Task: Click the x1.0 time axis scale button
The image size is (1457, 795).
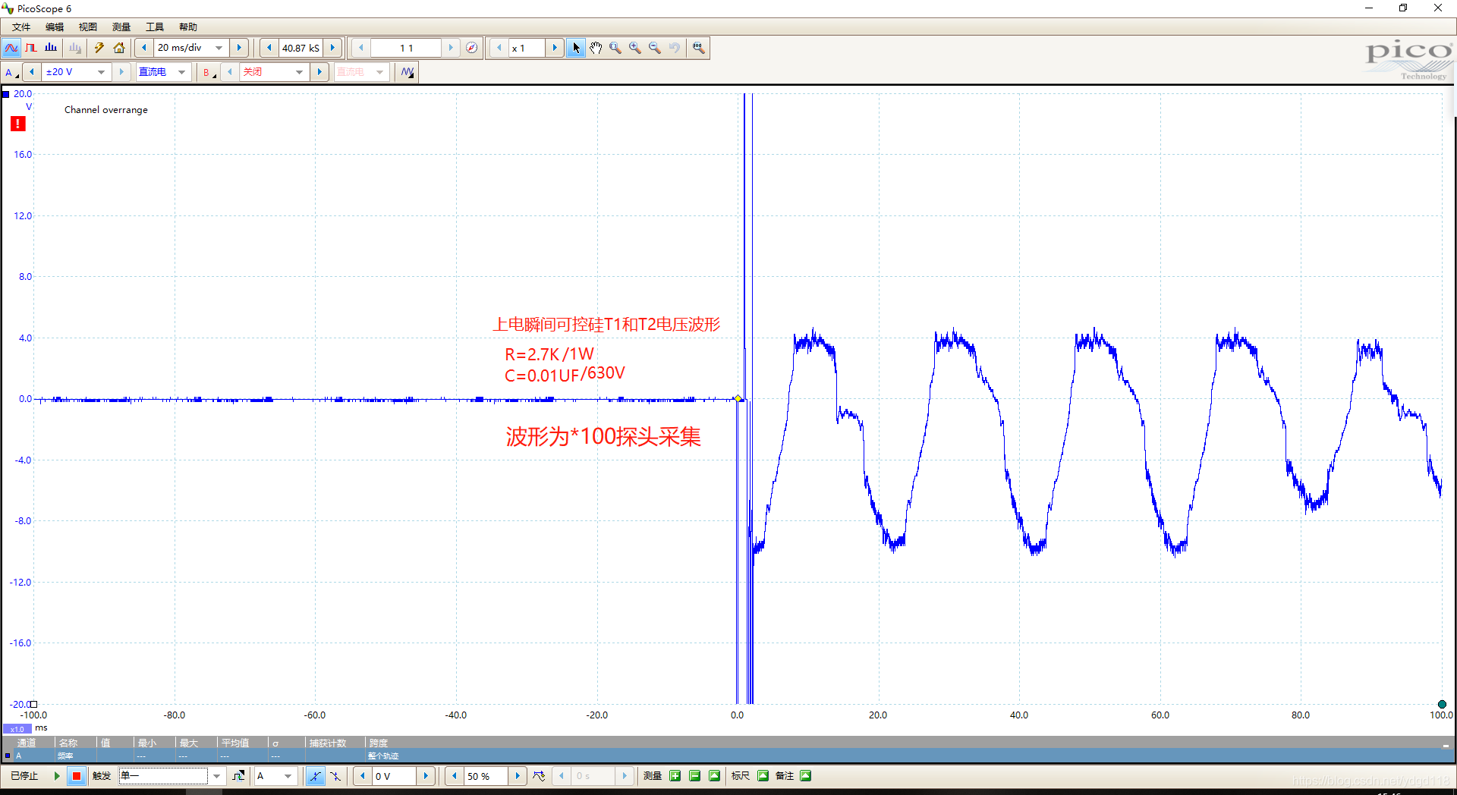Action: pyautogui.click(x=17, y=729)
